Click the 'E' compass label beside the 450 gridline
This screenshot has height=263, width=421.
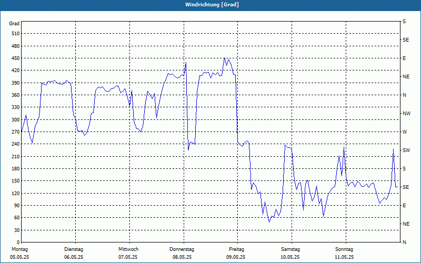click(x=404, y=58)
